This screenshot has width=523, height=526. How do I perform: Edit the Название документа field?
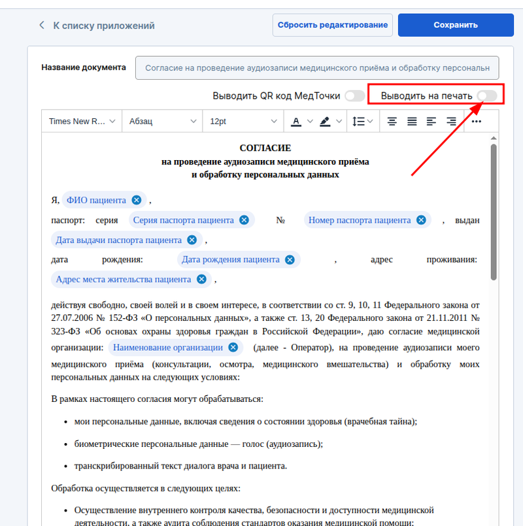pos(317,68)
